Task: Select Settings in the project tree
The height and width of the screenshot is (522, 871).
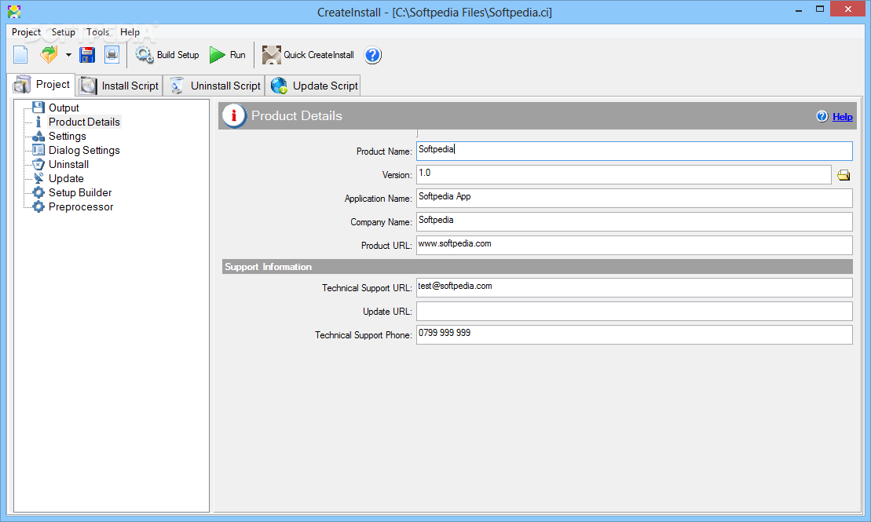Action: pyautogui.click(x=68, y=136)
